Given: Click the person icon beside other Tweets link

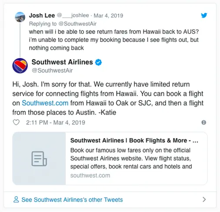Looking at the screenshot, I should coord(16,200).
